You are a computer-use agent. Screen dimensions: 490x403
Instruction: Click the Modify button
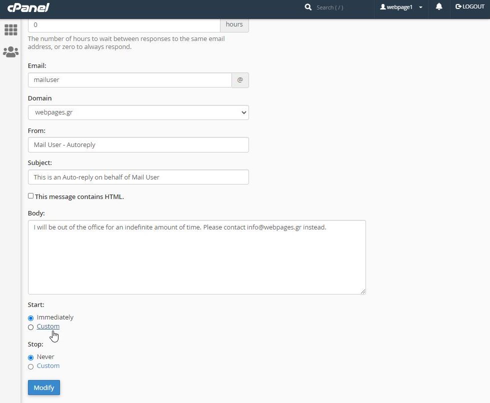pyautogui.click(x=44, y=387)
